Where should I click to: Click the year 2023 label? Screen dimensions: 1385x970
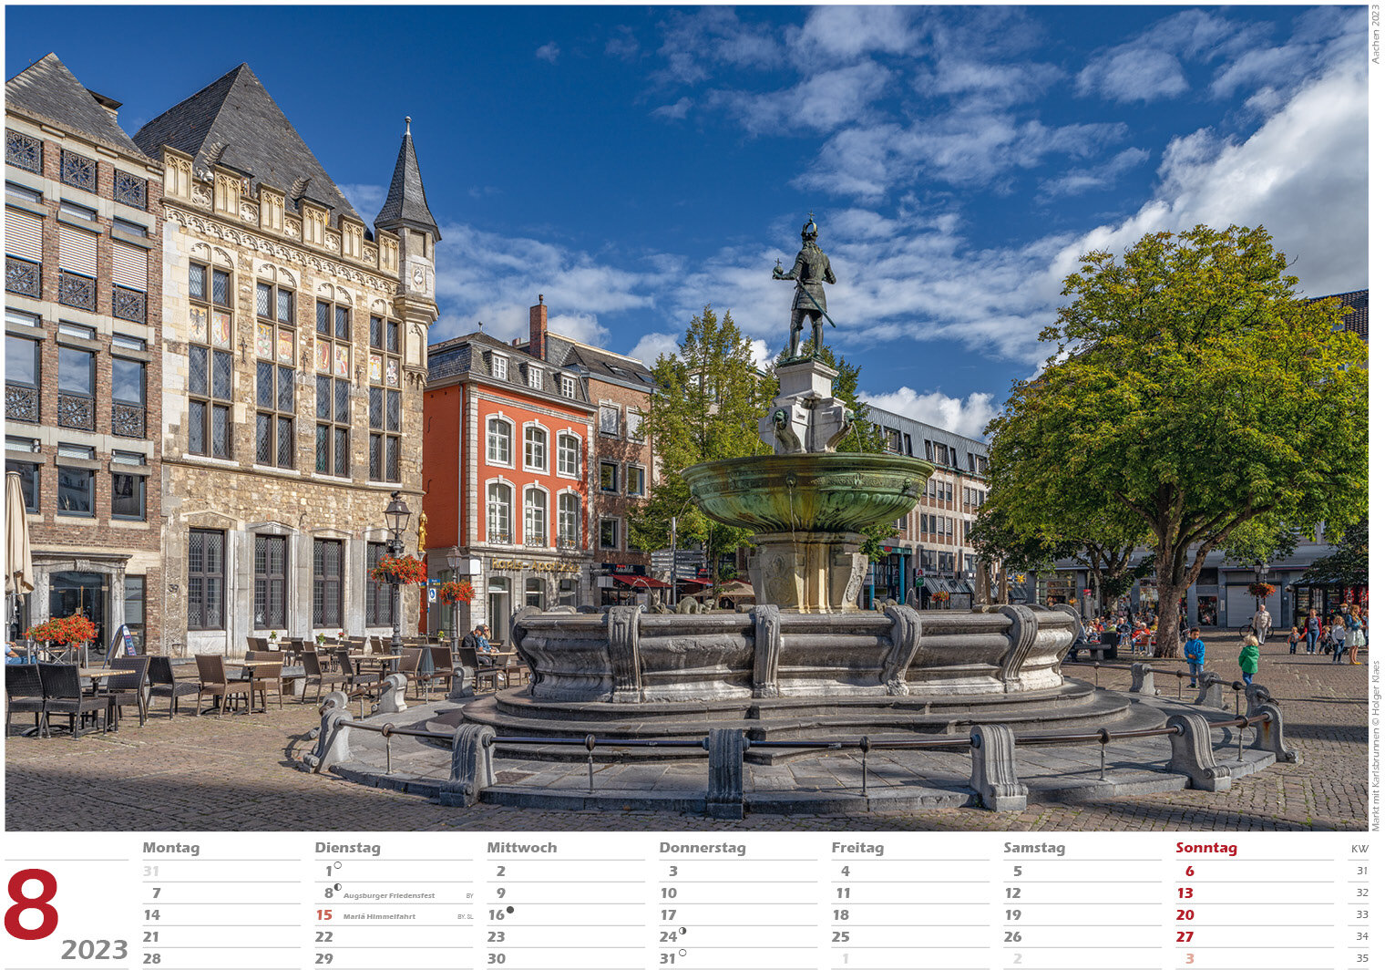[x=94, y=950]
